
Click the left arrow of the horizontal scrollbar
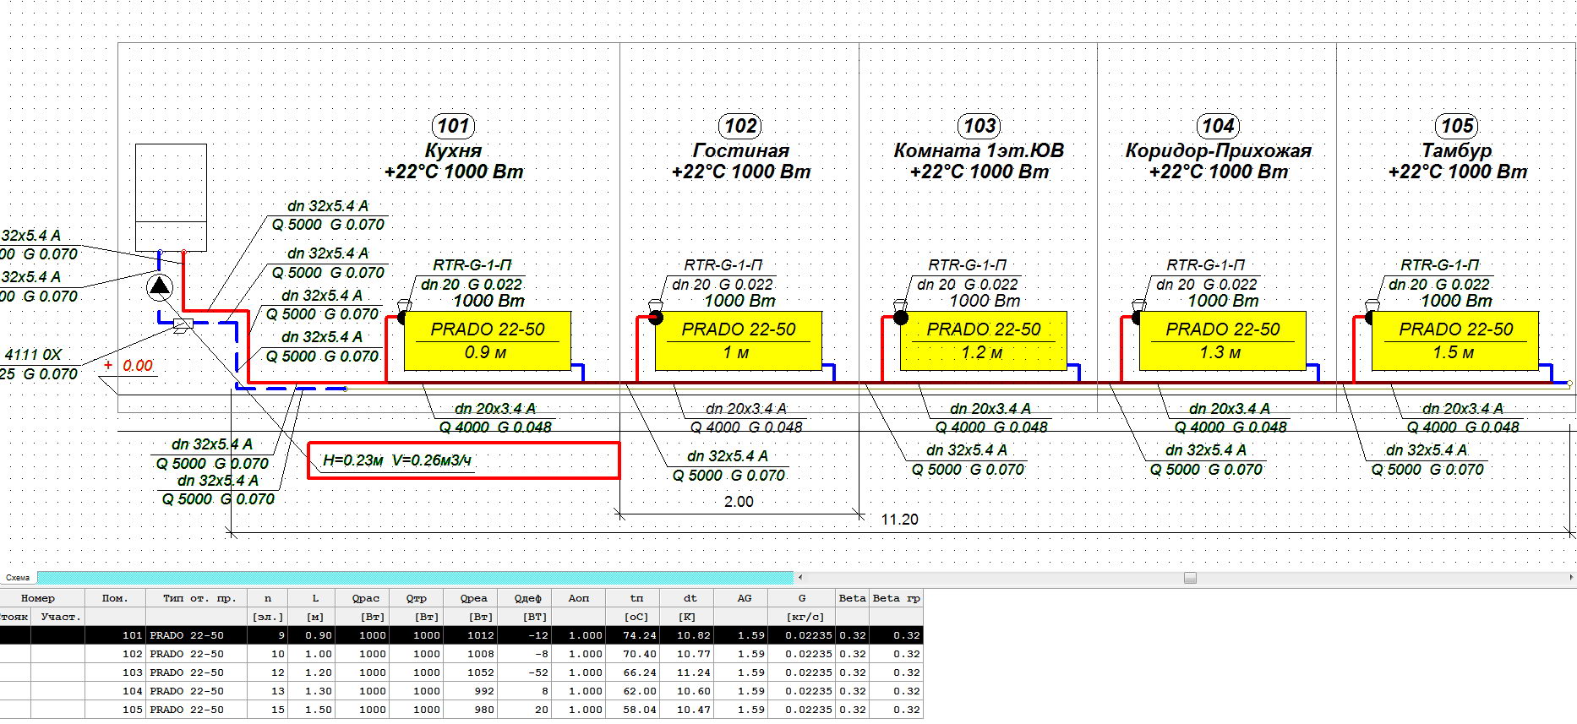click(x=800, y=578)
